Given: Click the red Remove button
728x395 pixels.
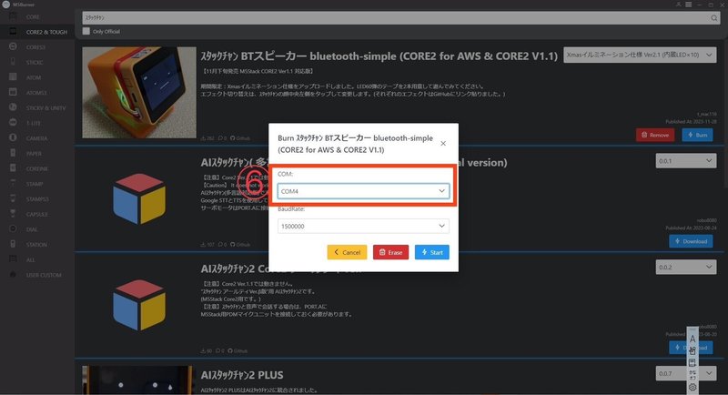Looking at the screenshot, I should (x=655, y=135).
